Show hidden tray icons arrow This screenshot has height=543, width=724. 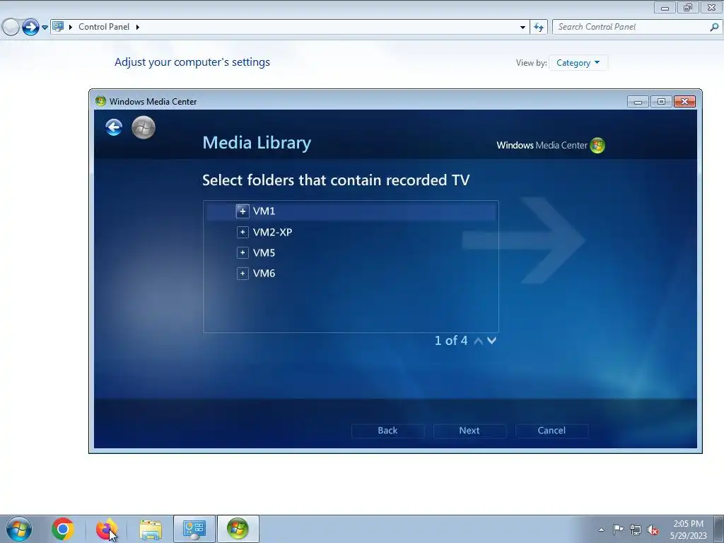point(601,530)
